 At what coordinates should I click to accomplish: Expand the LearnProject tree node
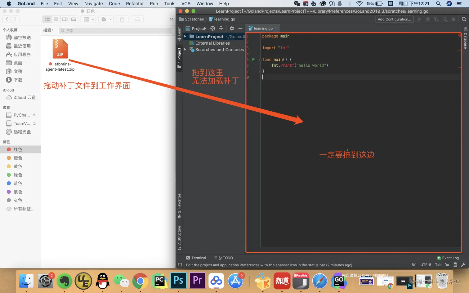(185, 36)
